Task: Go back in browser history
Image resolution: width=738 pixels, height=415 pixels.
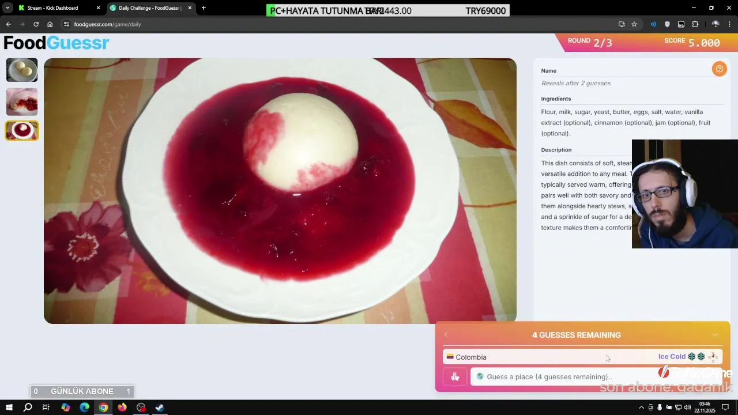Action: click(x=8, y=24)
